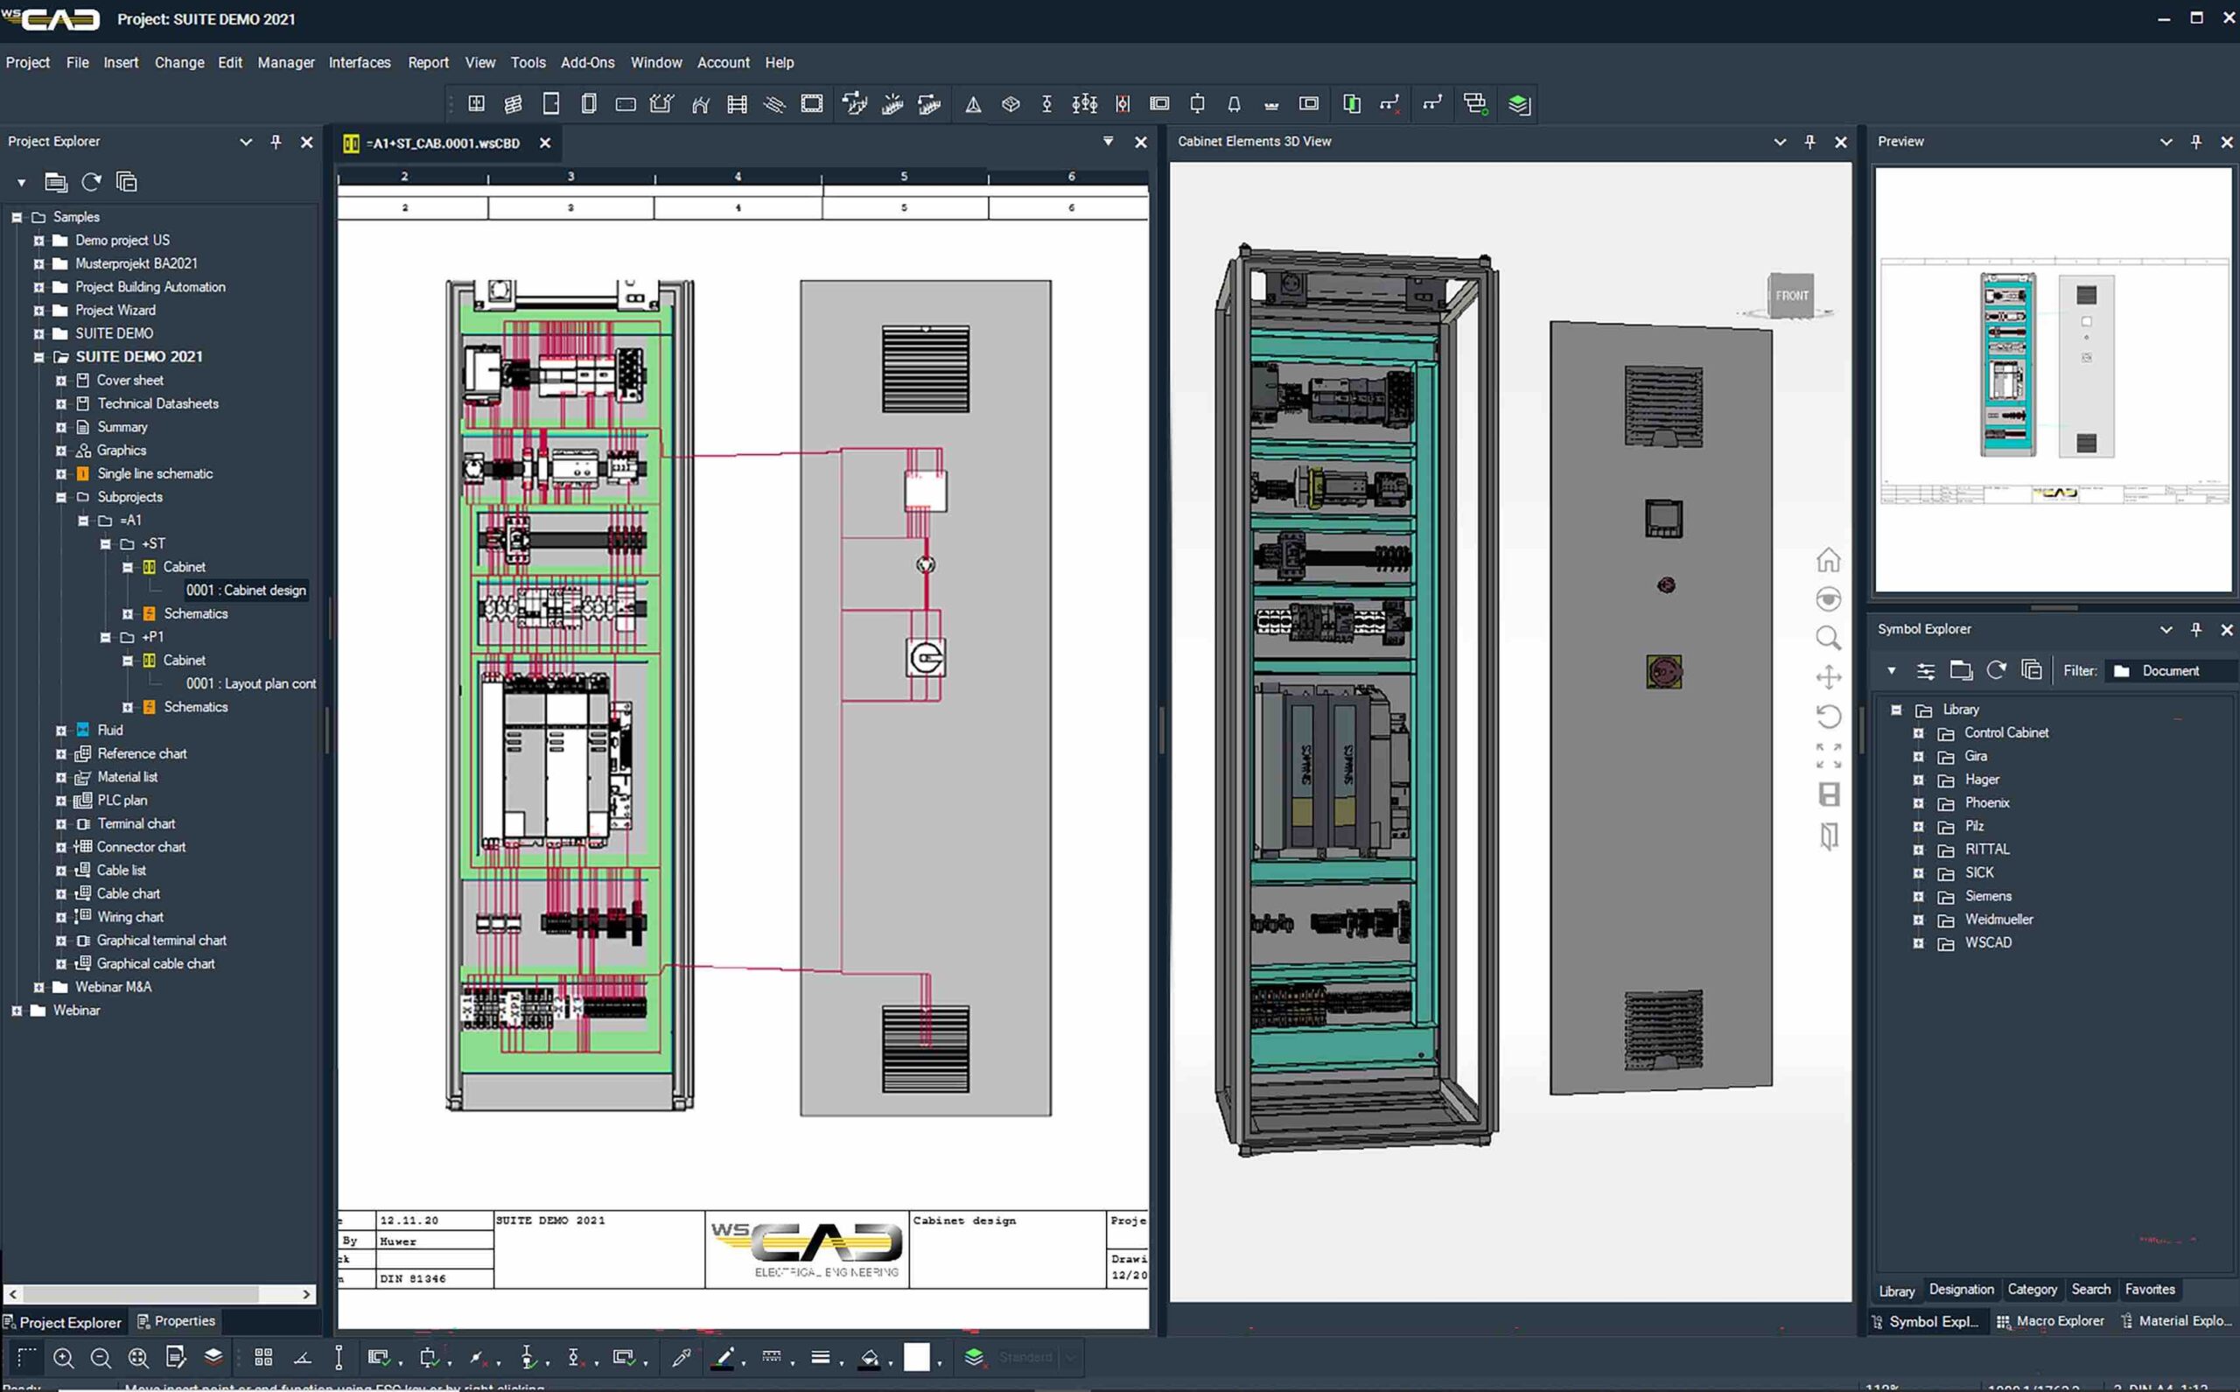Click the 3D cube icon in top toolbar

click(x=1011, y=104)
